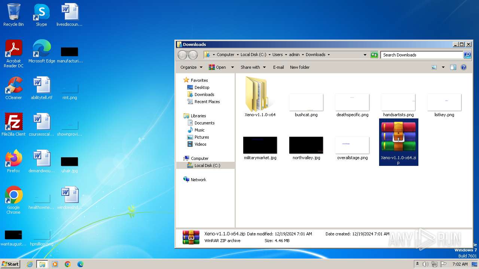This screenshot has height=269, width=479.
Task: Open Internet Explorer from the taskbar
Action: (x=30, y=264)
